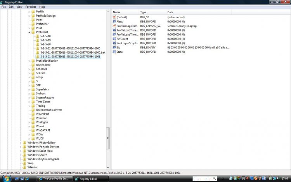291x182 pixels.
Task: Expand the Time Zones key
Action: click(29, 102)
